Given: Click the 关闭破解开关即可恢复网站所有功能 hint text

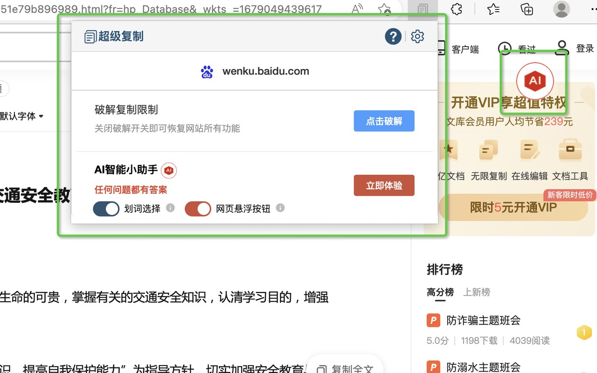Looking at the screenshot, I should point(167,128).
